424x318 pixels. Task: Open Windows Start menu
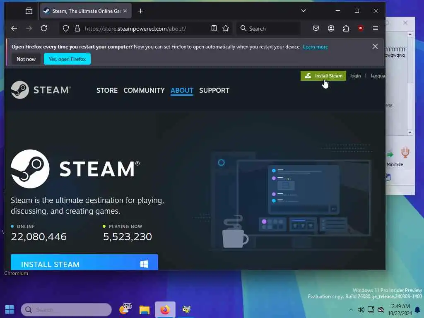click(10, 310)
